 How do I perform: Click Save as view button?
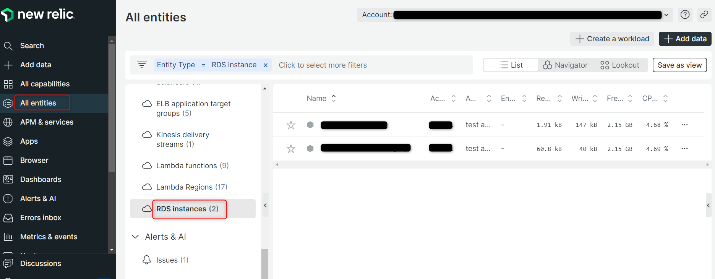coord(679,65)
